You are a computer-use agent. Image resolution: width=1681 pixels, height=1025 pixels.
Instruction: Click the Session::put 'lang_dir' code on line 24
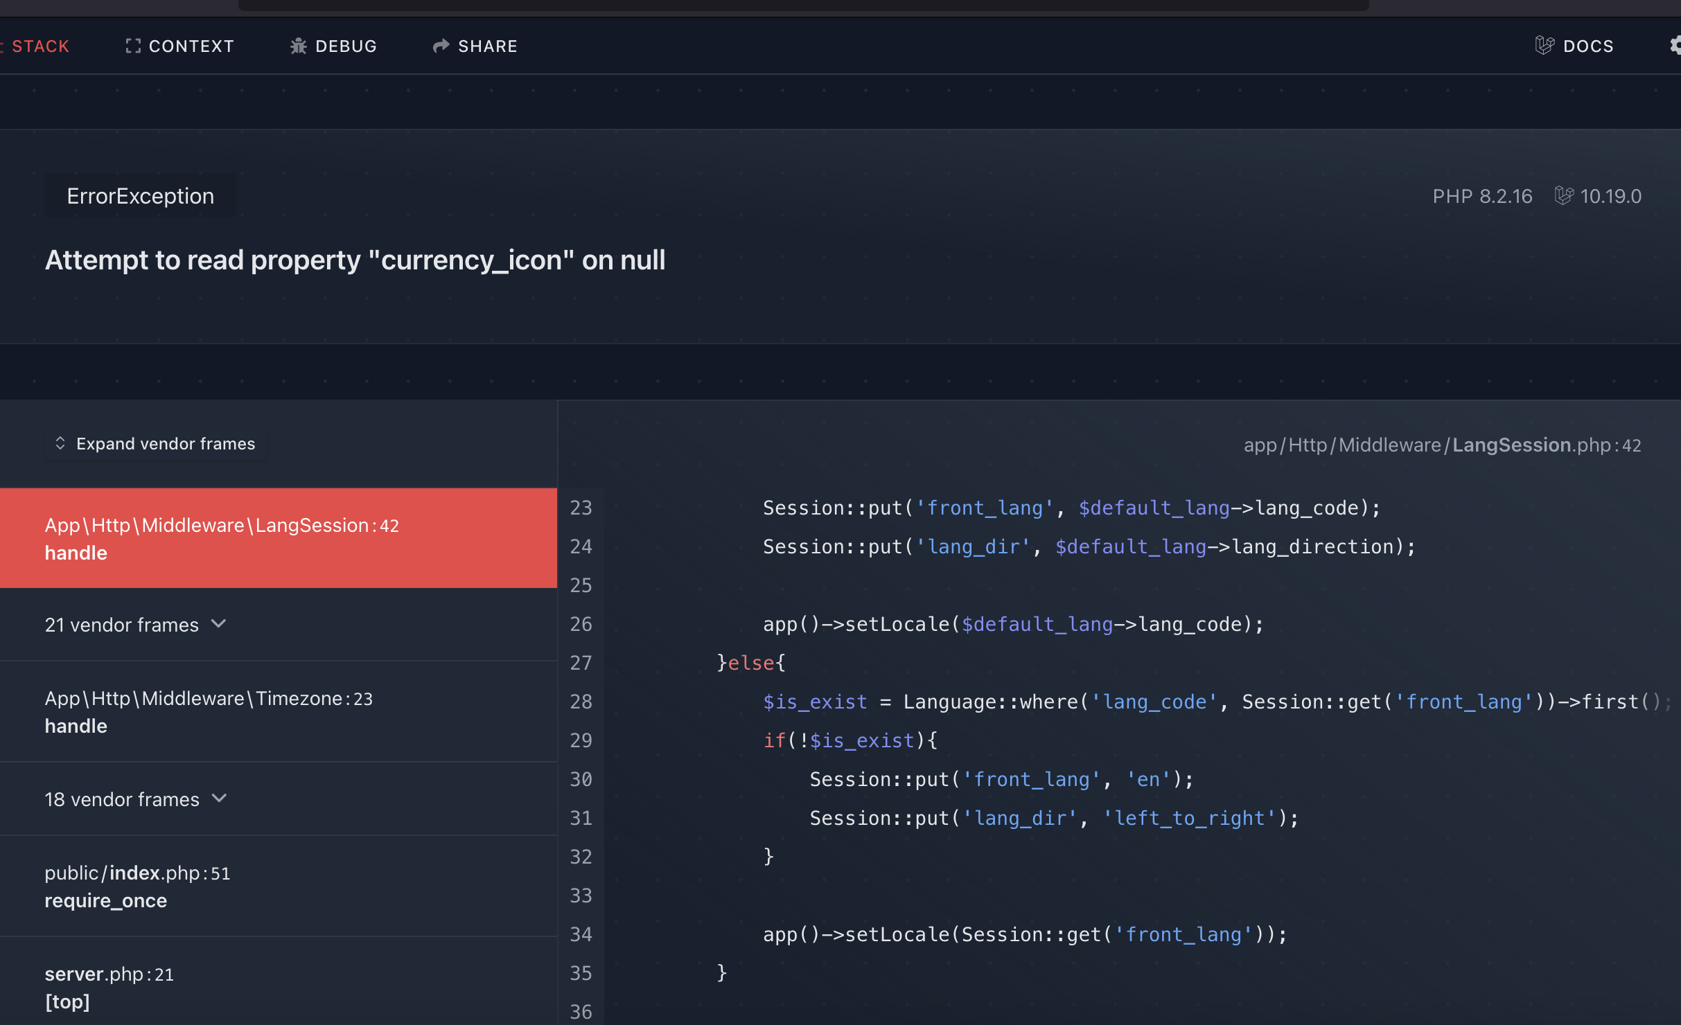(1089, 546)
